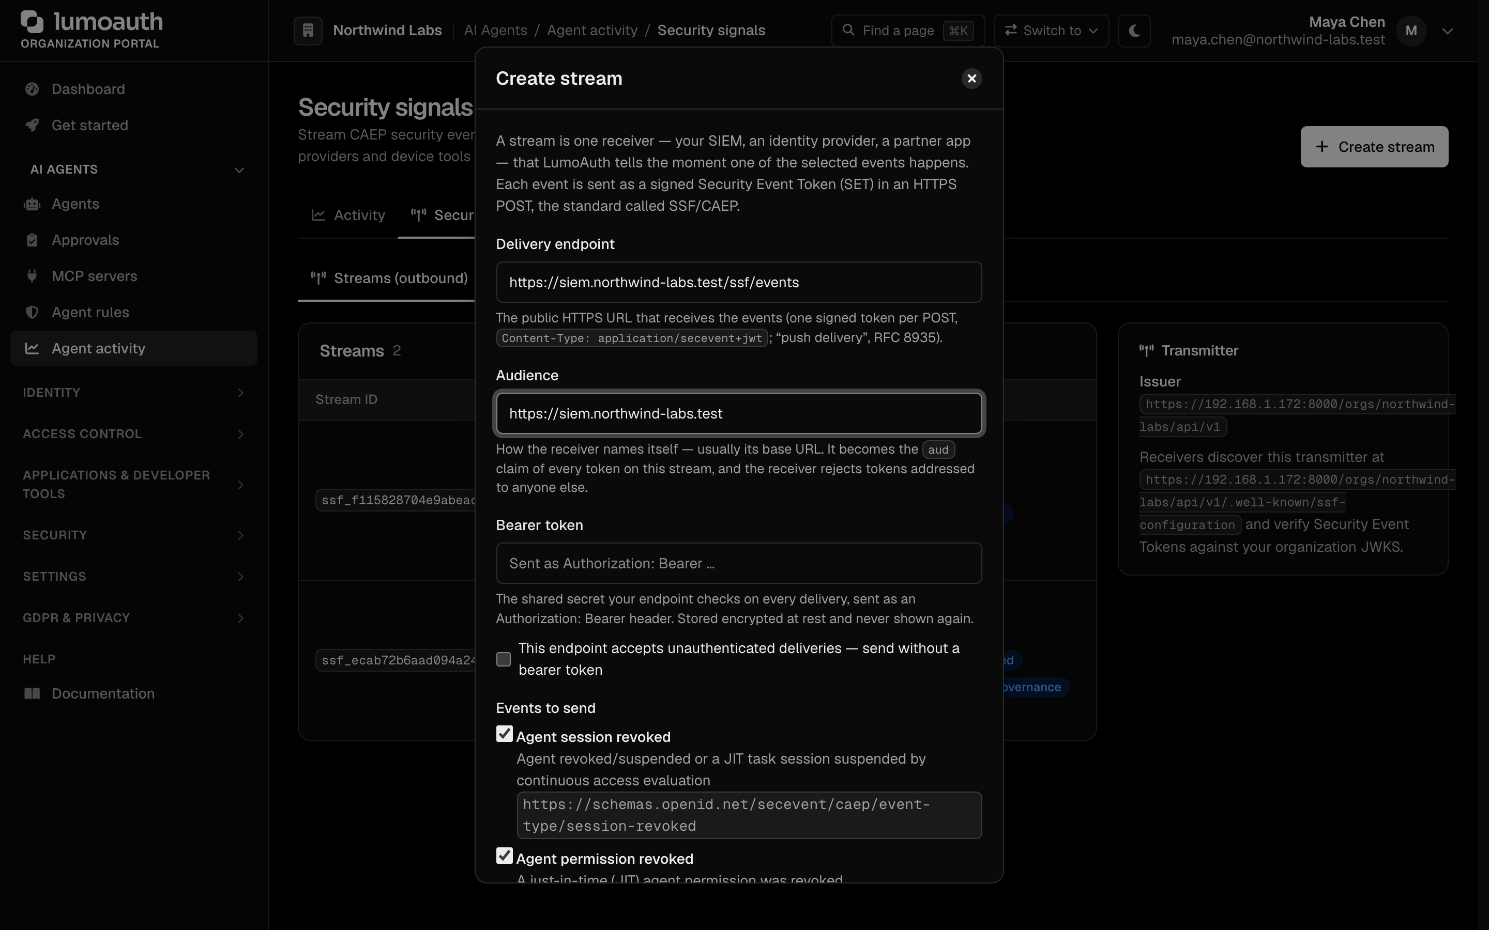The height and width of the screenshot is (930, 1489).
Task: Go to Agents in sidebar
Action: pyautogui.click(x=133, y=204)
